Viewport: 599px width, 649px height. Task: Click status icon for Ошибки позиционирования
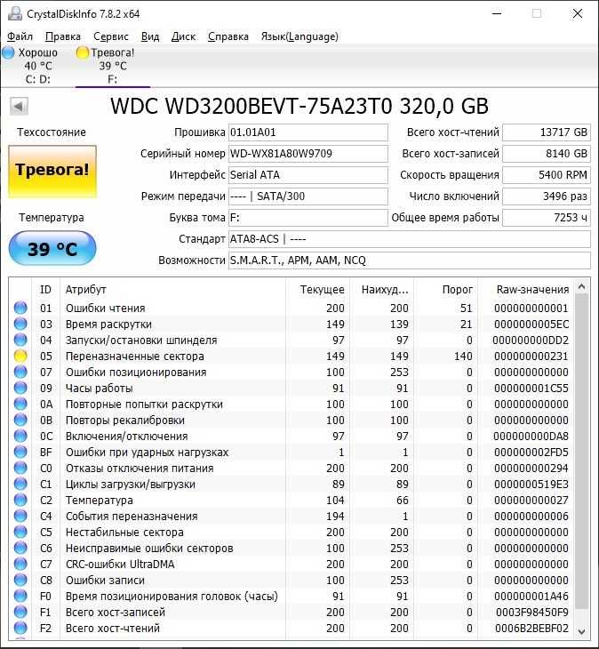(20, 372)
